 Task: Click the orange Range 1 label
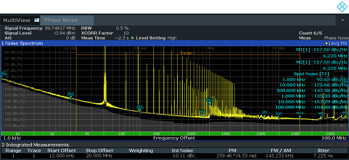tap(187, 53)
